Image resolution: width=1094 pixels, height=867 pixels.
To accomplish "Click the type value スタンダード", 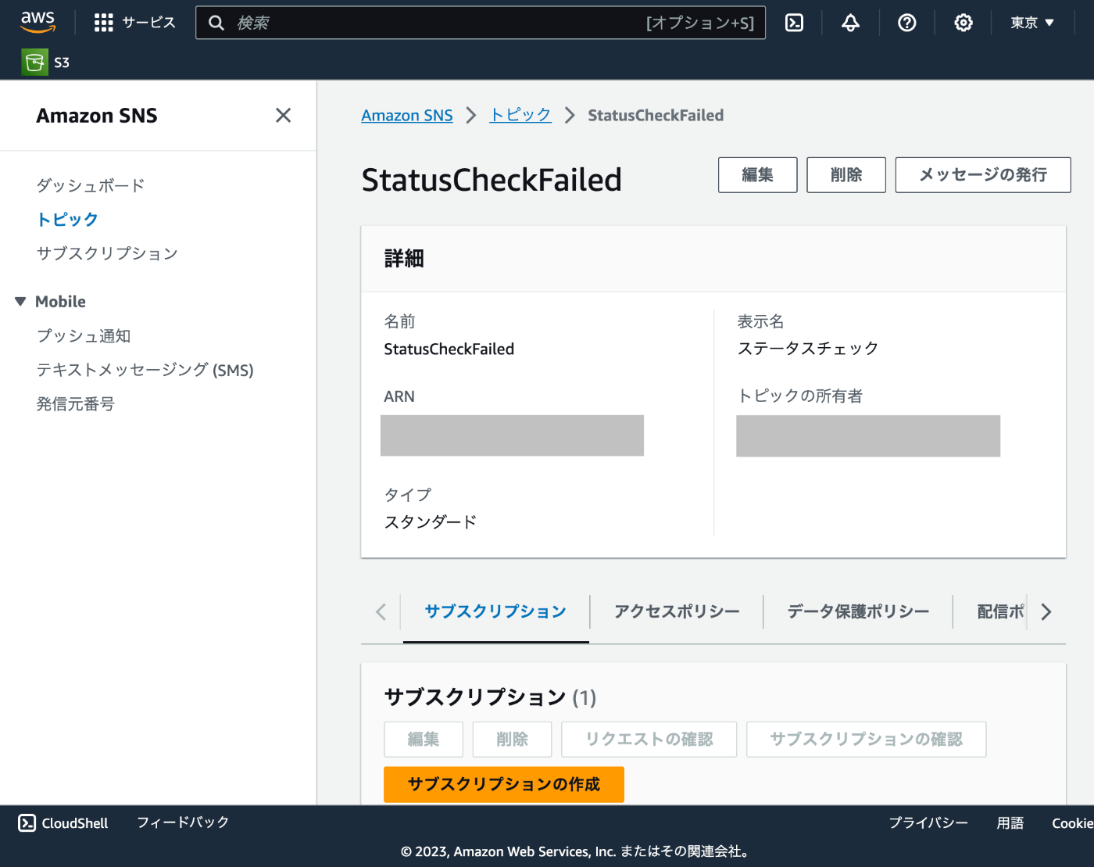I will tap(431, 522).
